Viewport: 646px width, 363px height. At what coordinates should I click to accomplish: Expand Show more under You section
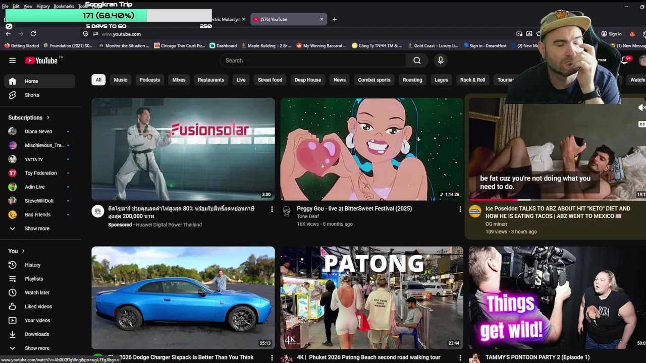pos(39,348)
